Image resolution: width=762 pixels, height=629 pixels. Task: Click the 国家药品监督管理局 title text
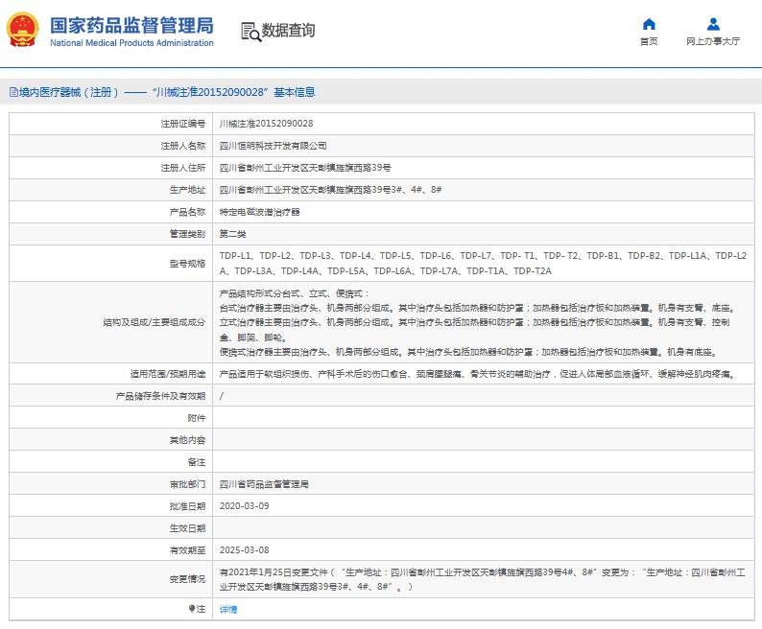(x=131, y=25)
